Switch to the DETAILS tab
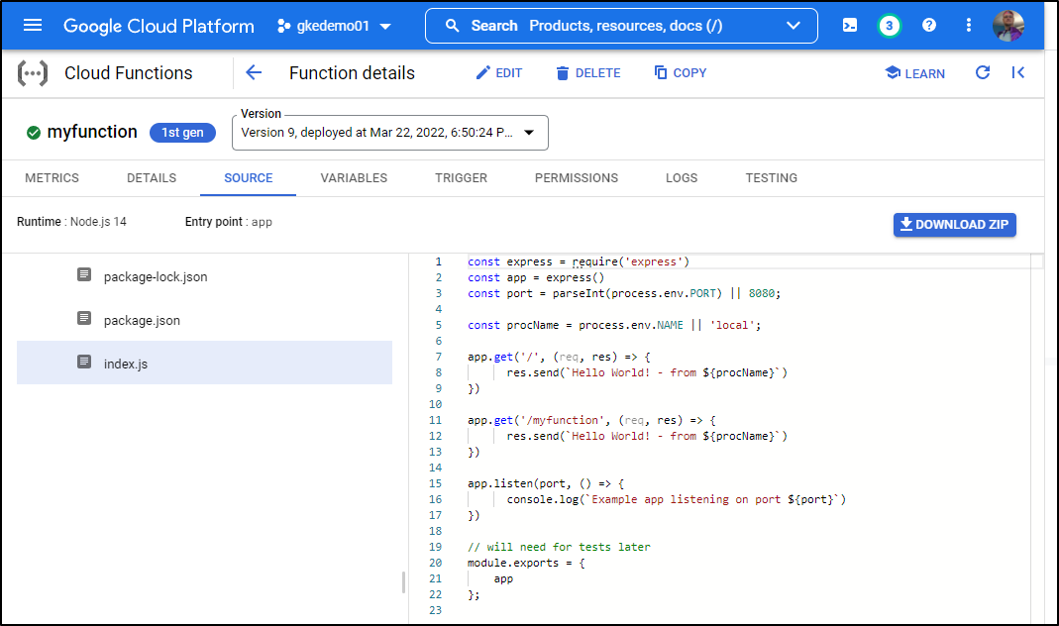This screenshot has height=626, width=1059. click(152, 178)
